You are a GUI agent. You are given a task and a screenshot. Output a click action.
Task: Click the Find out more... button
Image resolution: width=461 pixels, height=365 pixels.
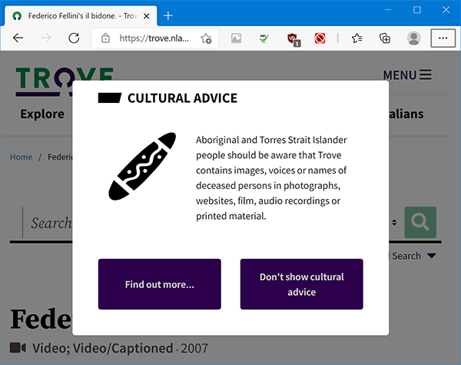click(160, 284)
